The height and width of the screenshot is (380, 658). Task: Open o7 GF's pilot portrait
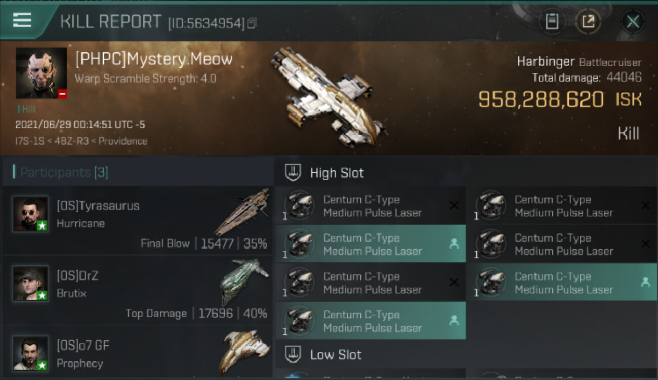click(31, 354)
